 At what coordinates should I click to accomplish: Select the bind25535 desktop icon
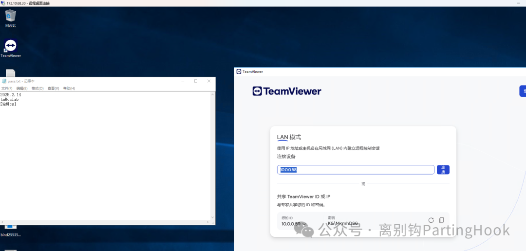[x=11, y=231]
